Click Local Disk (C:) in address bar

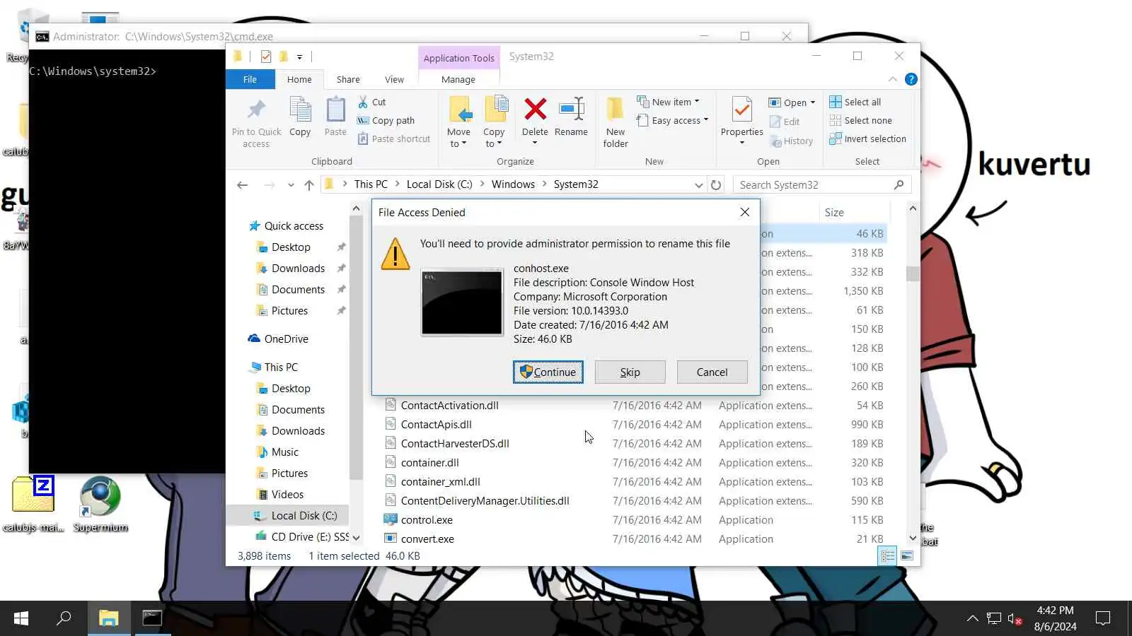coord(439,184)
